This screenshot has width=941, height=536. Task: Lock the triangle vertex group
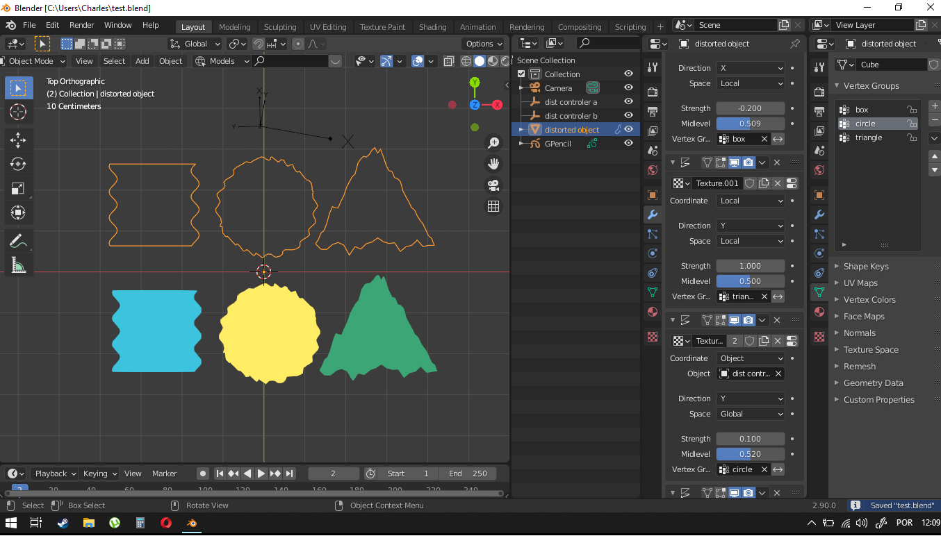coord(910,137)
